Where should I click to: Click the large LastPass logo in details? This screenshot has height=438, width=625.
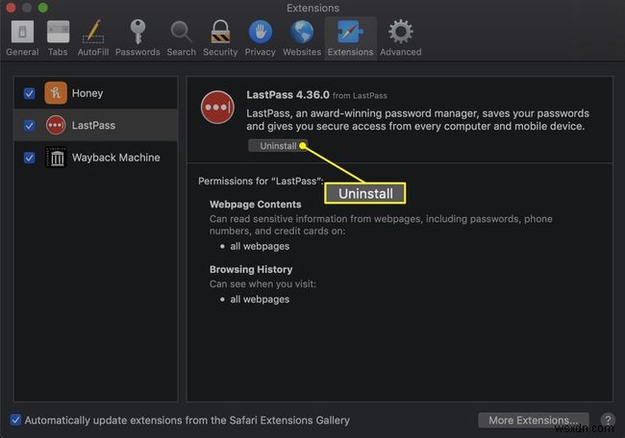pos(217,108)
